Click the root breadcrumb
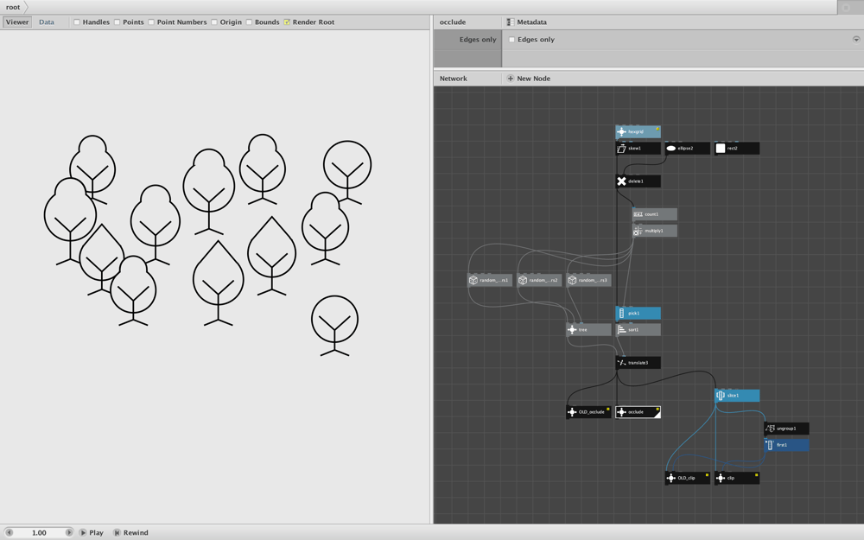864x540 pixels. 13,7
